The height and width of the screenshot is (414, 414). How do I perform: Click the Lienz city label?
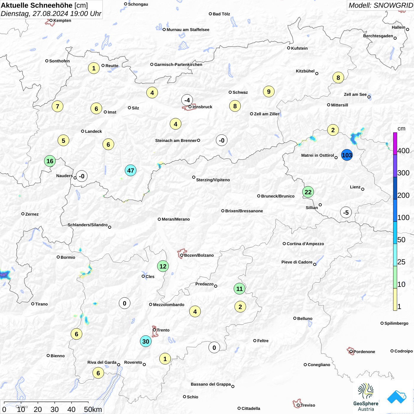click(355, 187)
